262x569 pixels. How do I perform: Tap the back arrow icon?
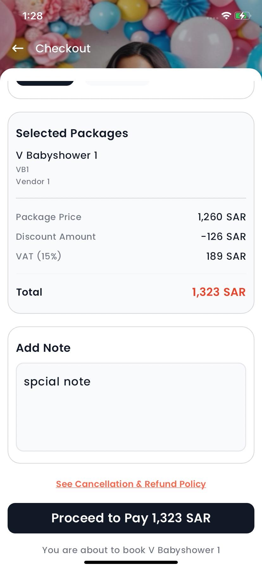tap(18, 48)
